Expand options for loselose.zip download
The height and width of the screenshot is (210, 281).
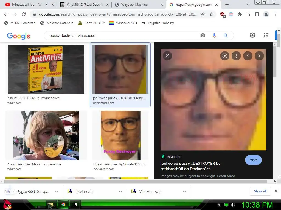[120, 191]
